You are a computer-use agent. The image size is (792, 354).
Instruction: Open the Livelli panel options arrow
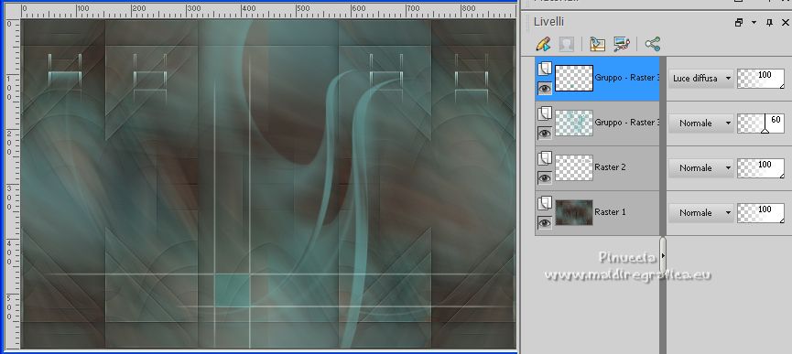coord(754,22)
